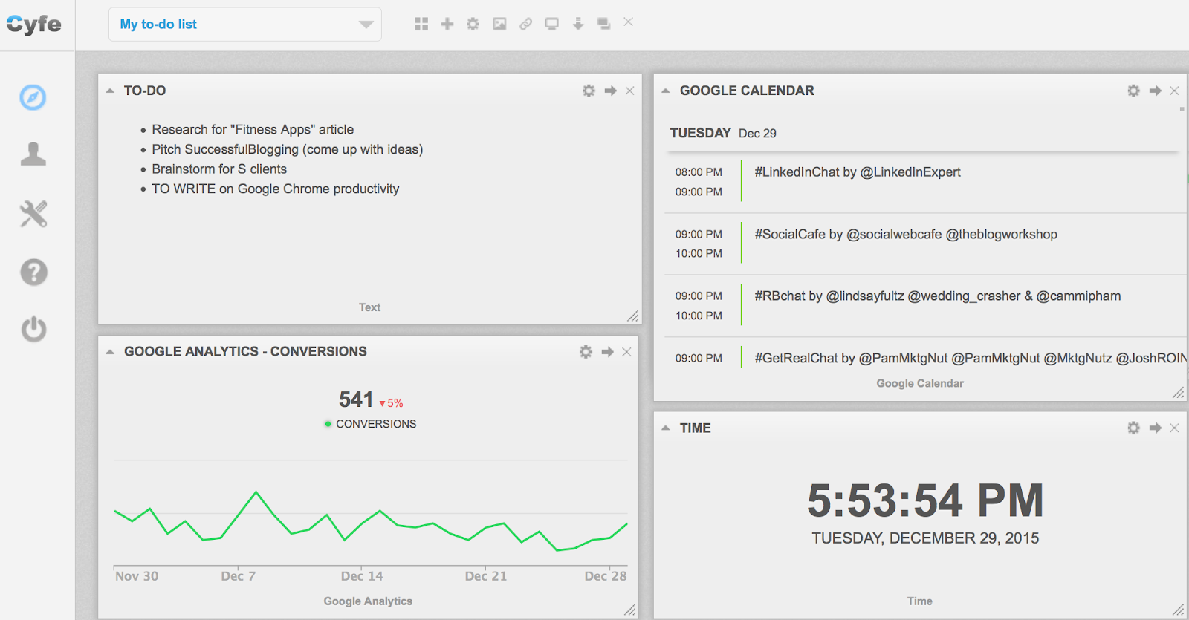This screenshot has height=620, width=1189.
Task: Open the tools wrench icon in sidebar
Action: (x=33, y=214)
